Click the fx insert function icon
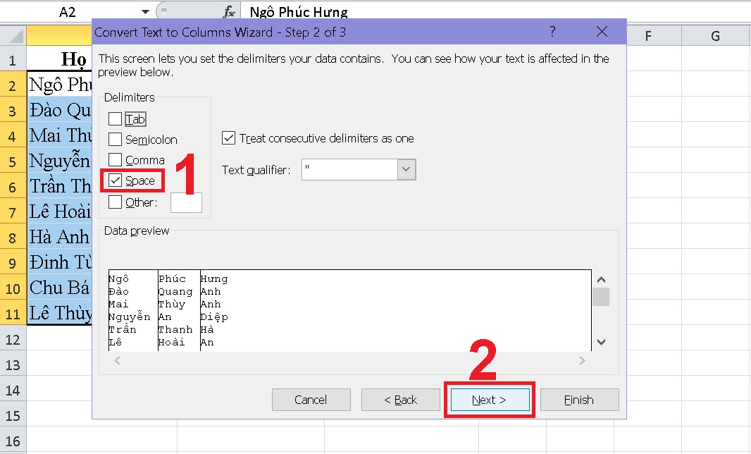Image resolution: width=751 pixels, height=454 pixels. pyautogui.click(x=229, y=12)
